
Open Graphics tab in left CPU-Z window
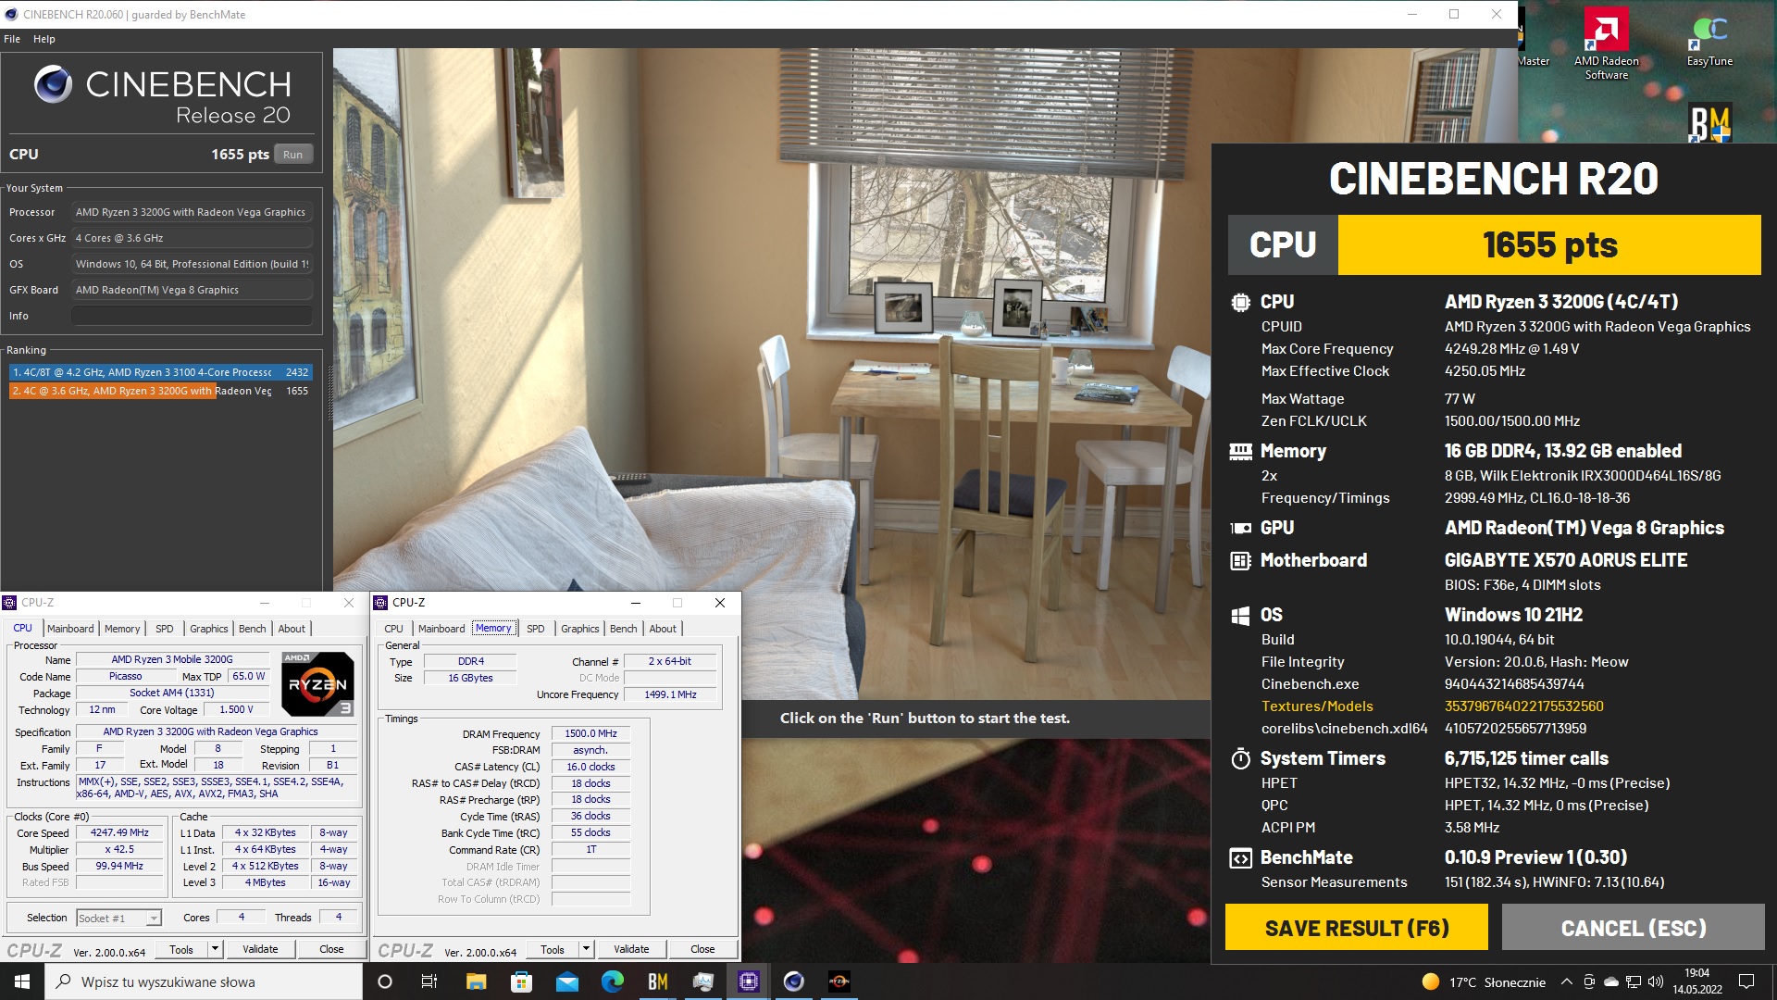[x=209, y=629]
